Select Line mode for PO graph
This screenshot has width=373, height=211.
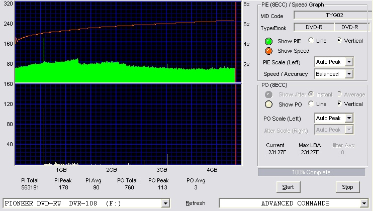311,103
